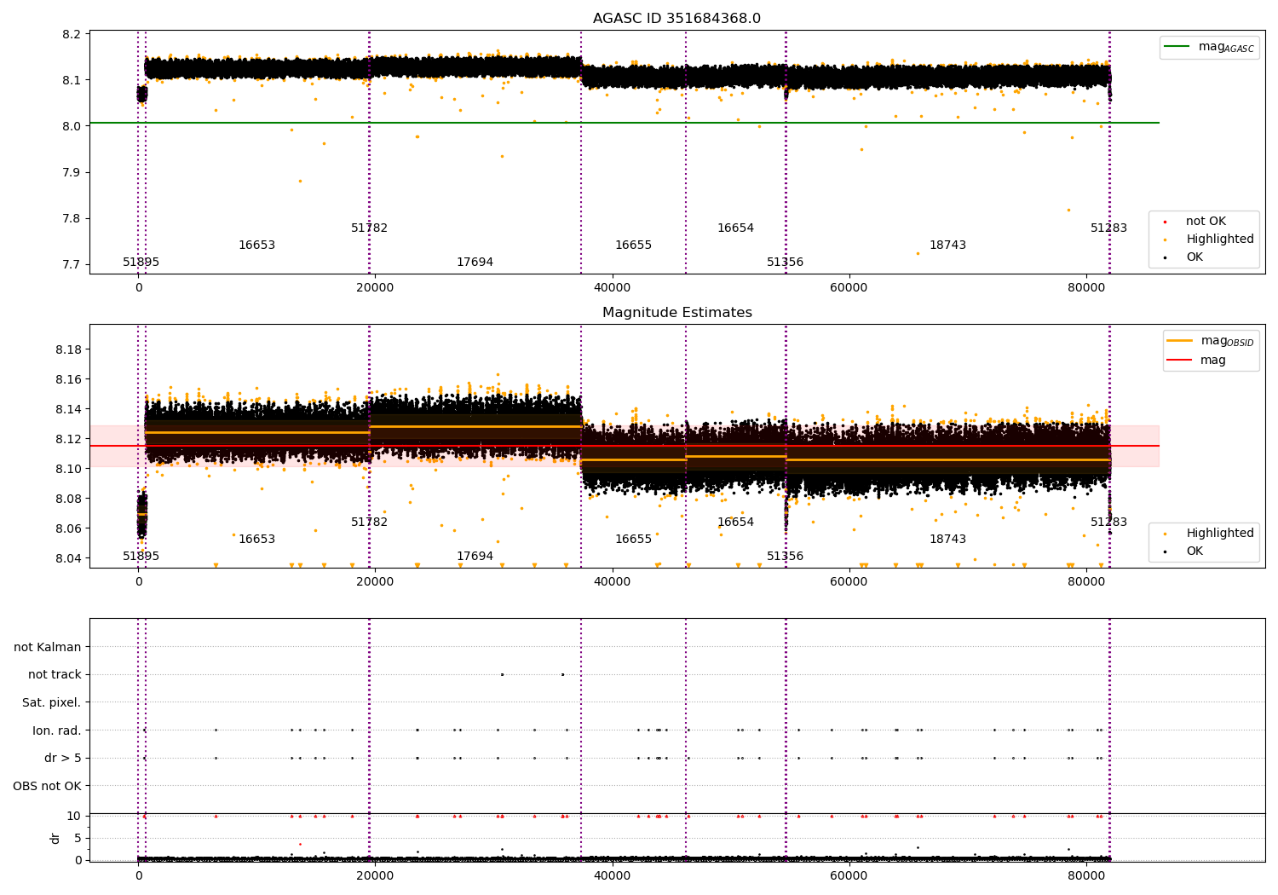This screenshot has width=1278, height=895.
Task: Click the 'not track' row label
Action: click(x=55, y=675)
